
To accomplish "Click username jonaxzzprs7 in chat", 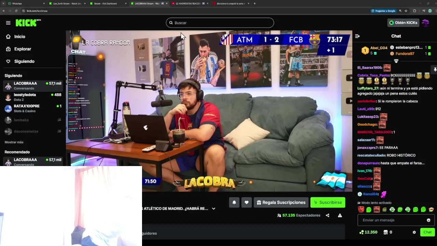I will (x=367, y=148).
